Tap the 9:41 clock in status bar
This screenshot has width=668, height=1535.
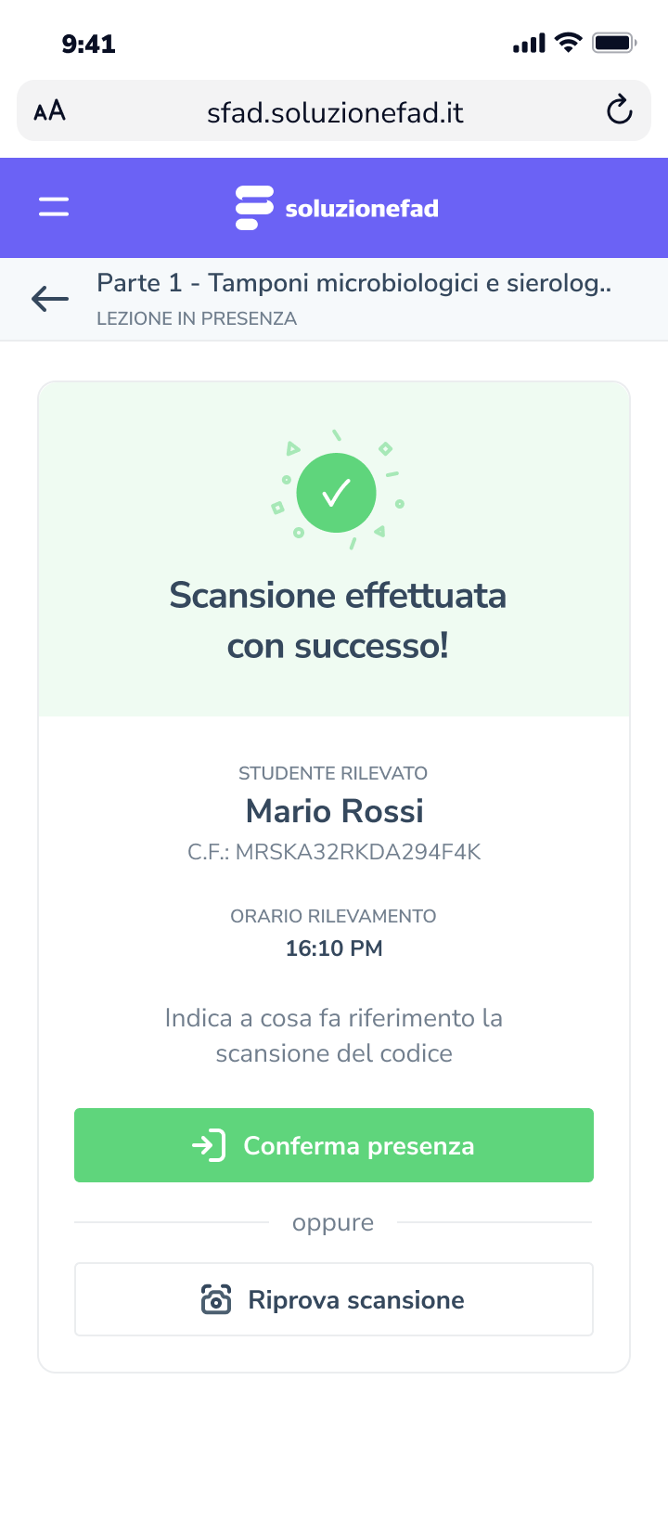pyautogui.click(x=88, y=44)
